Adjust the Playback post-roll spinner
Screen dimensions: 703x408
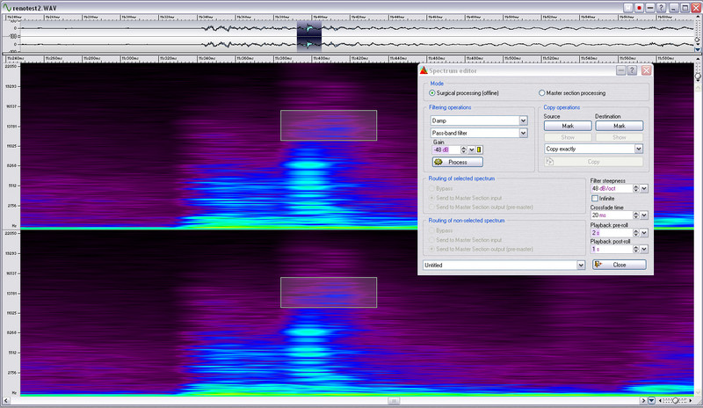636,249
